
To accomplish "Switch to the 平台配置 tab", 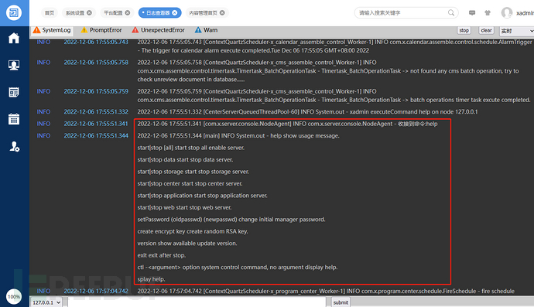I will (113, 12).
